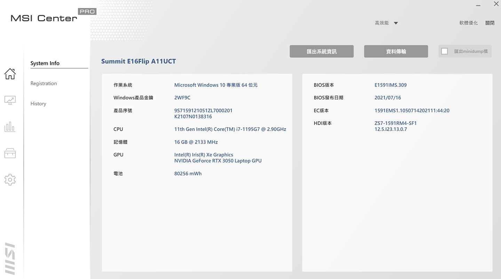501x279 pixels.
Task: Open the bar chart analysis icon
Action: pos(10,127)
